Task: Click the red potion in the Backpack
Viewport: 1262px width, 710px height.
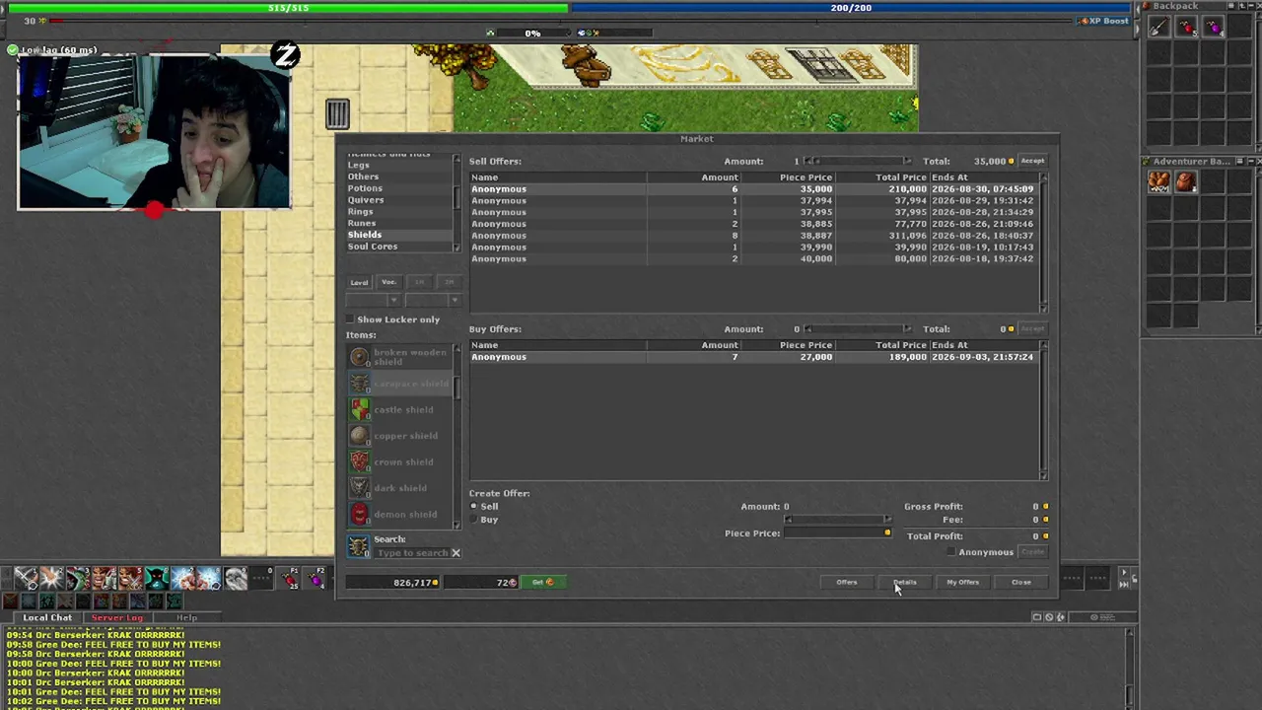Action: 1186,28
